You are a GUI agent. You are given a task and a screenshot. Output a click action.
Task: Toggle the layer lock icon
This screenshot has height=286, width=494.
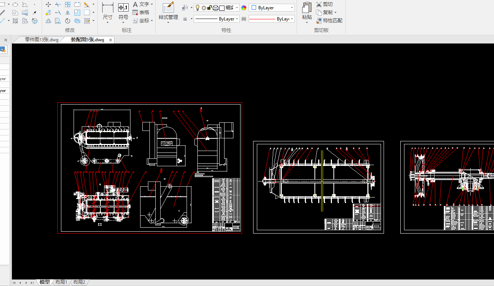pyautogui.click(x=209, y=8)
